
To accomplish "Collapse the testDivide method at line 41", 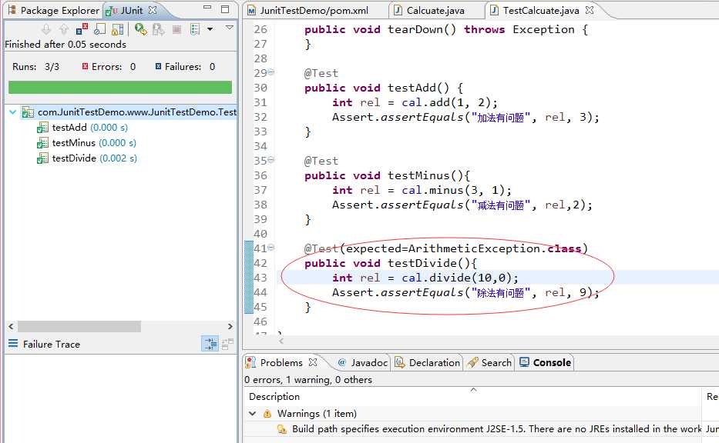I will [x=271, y=248].
